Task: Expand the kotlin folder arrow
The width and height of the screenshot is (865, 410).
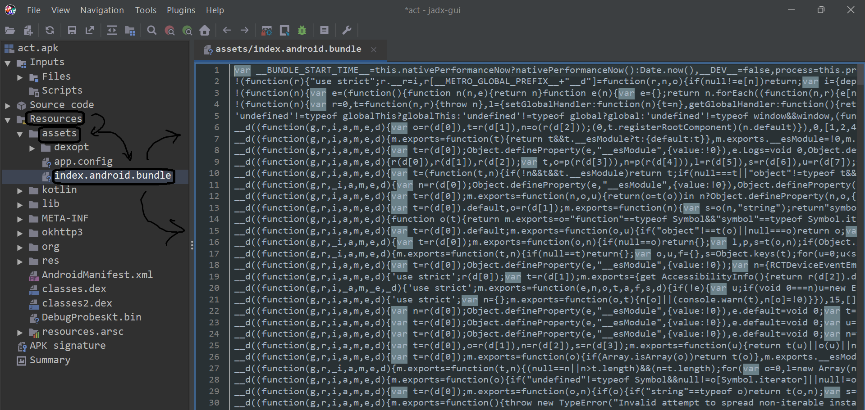Action: (x=20, y=191)
